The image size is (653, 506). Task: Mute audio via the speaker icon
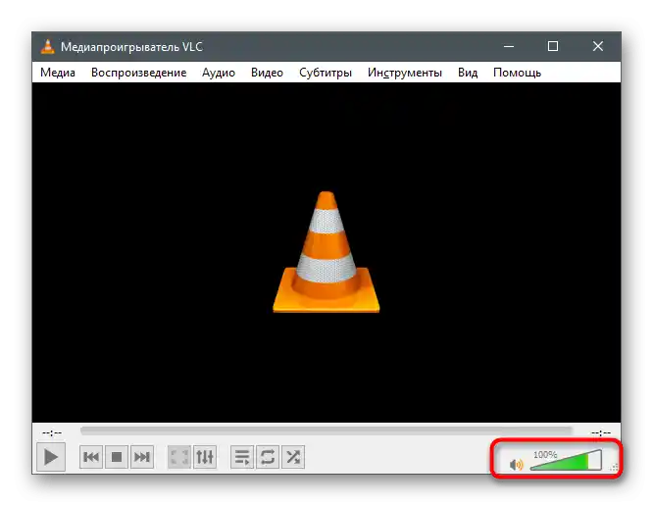516,465
